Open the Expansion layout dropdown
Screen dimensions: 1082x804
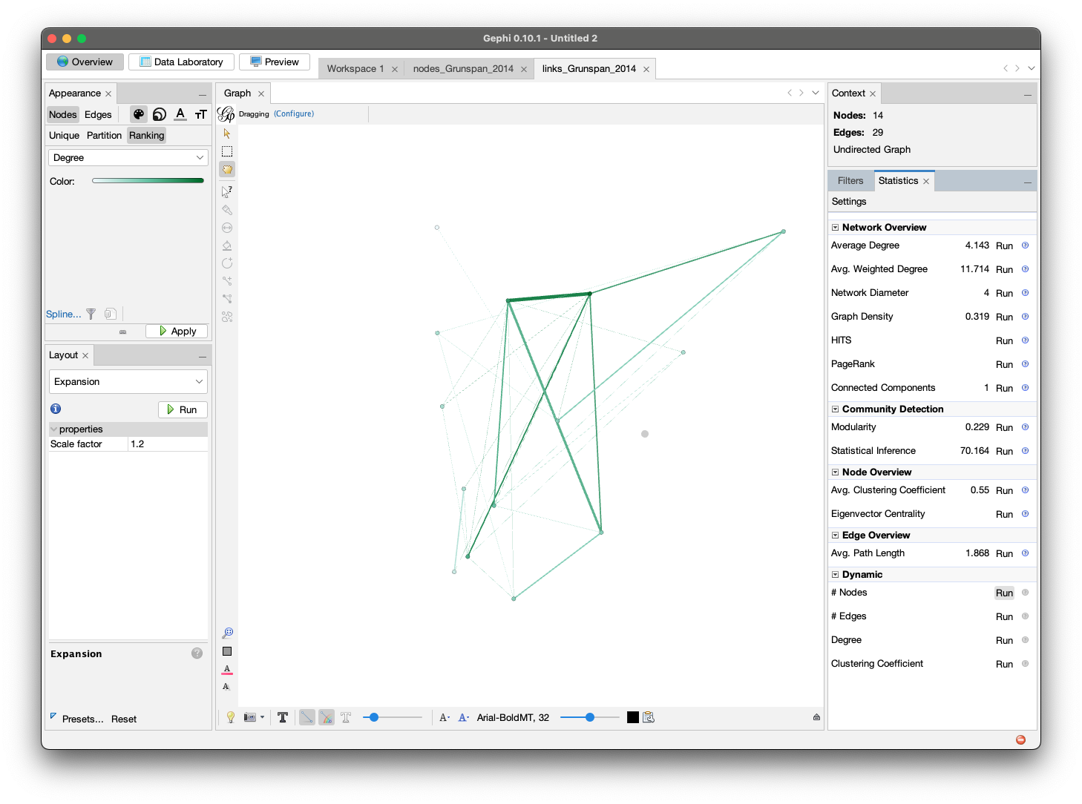128,381
